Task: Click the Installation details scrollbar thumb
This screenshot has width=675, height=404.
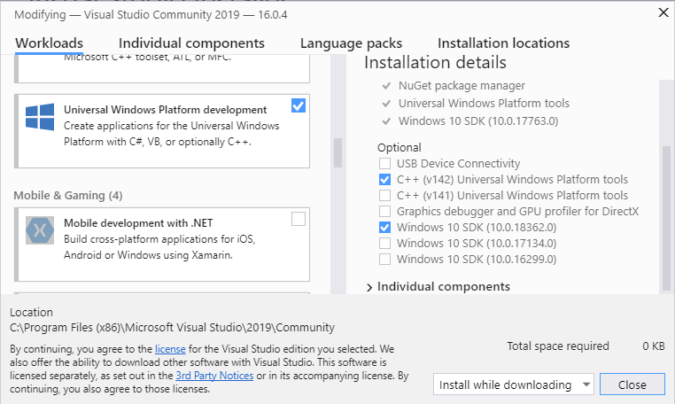Action: pos(666,218)
